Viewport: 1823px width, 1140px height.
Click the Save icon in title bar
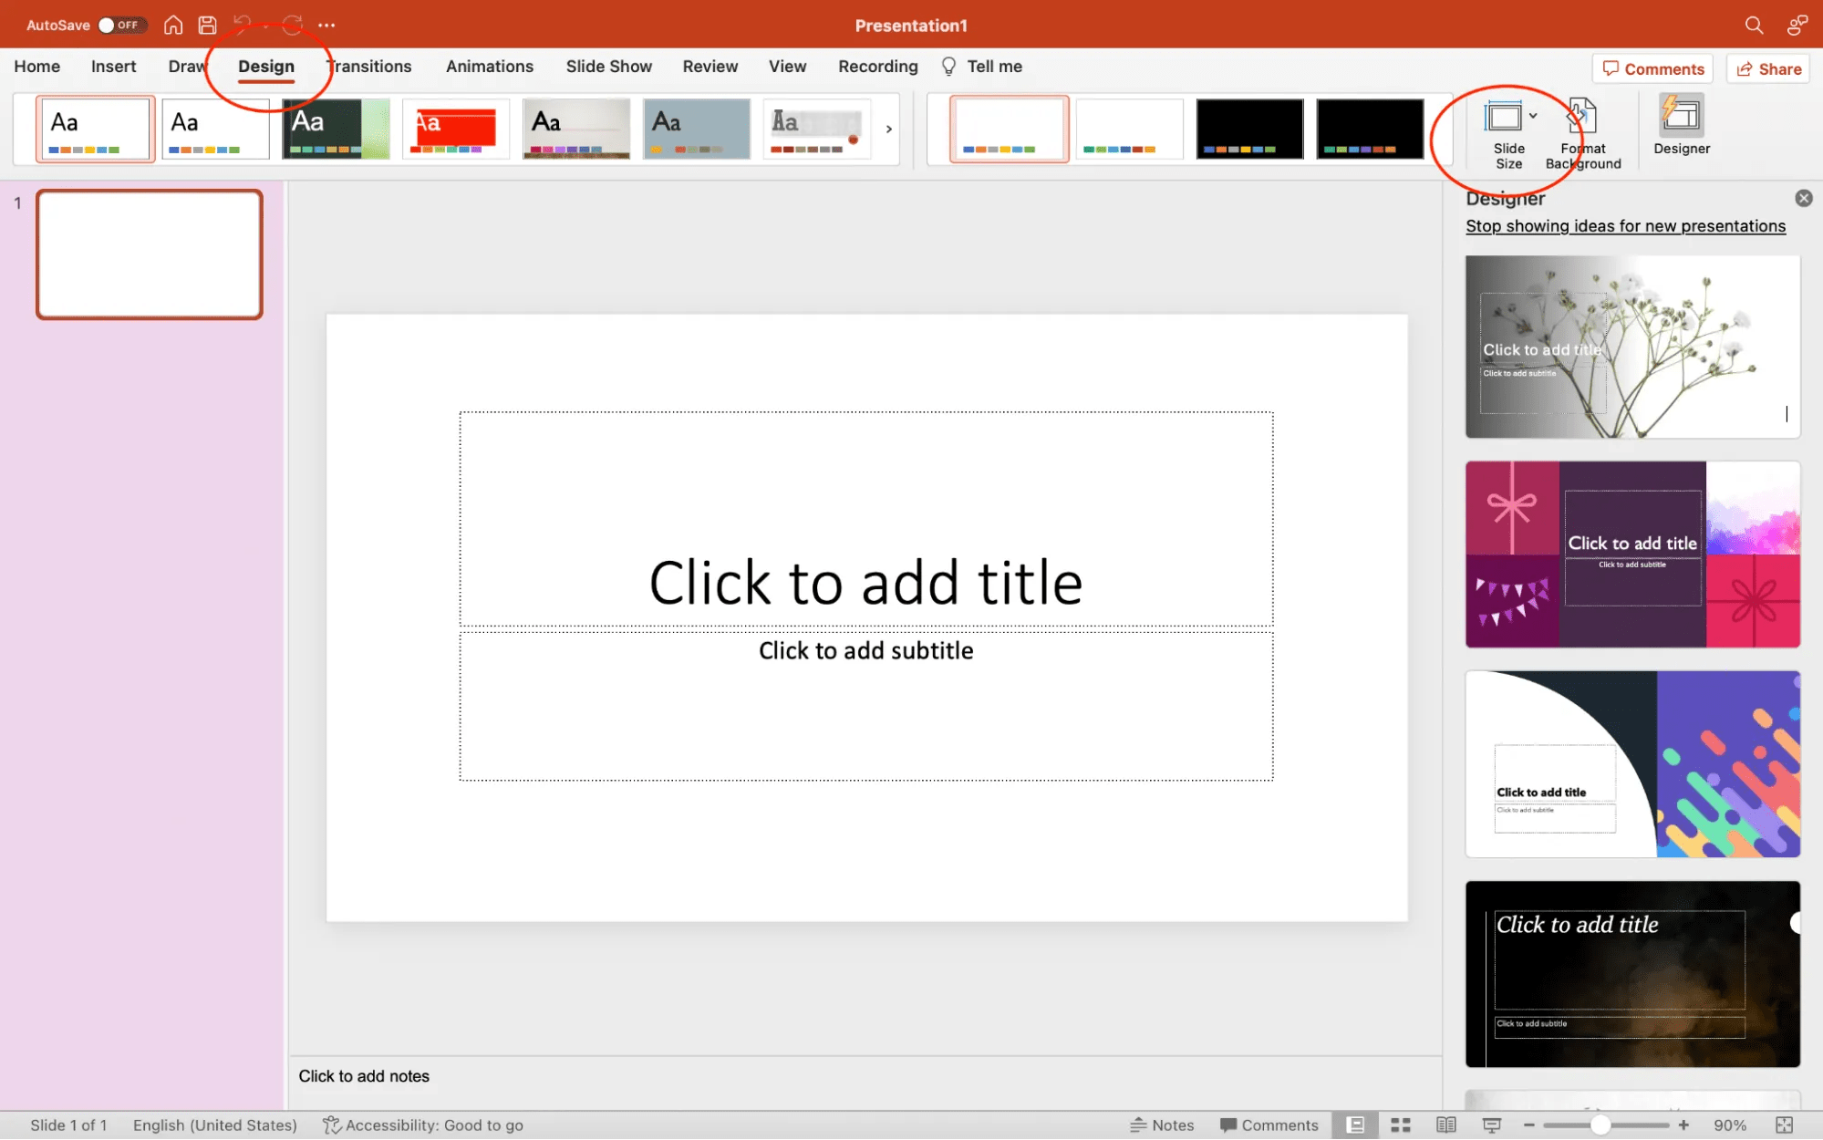[207, 25]
